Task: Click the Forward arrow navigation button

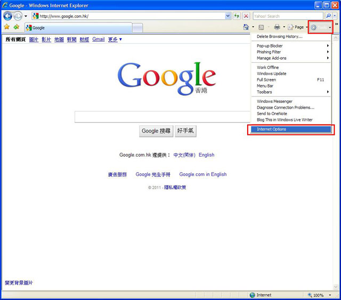Action: point(18,16)
